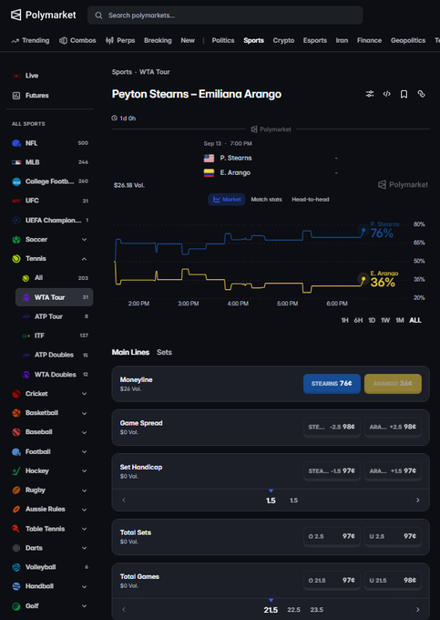Select Over 2.5 total sets
Viewport: 440px width, 620px height.
click(x=332, y=536)
